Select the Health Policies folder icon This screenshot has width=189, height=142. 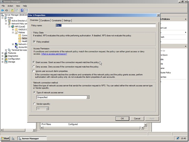pos(20,41)
